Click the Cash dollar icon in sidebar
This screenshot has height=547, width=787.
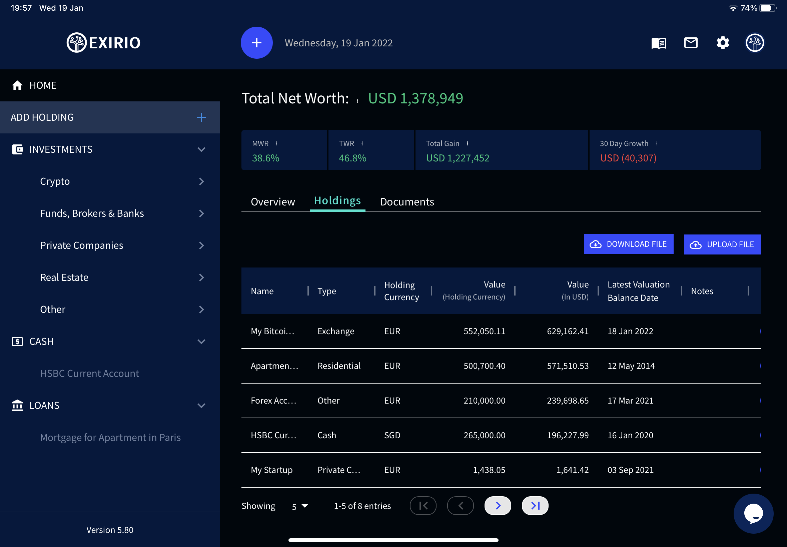point(17,341)
